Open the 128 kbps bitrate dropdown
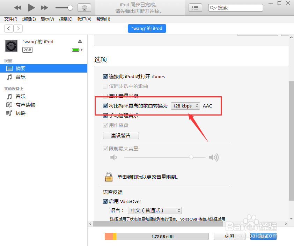Image resolution: width=294 pixels, height=246 pixels. (x=185, y=106)
